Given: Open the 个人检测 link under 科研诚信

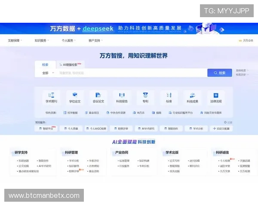Looking at the screenshot, I should [x=225, y=161].
